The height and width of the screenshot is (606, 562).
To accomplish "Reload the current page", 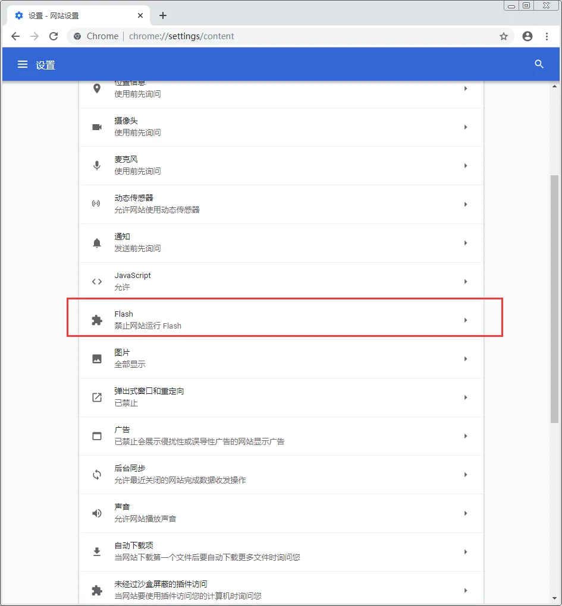I will click(54, 36).
